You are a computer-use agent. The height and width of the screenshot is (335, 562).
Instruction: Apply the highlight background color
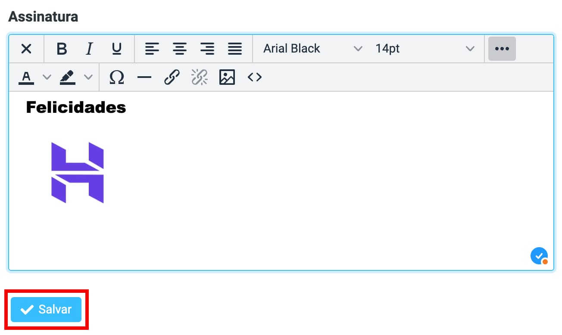point(67,77)
